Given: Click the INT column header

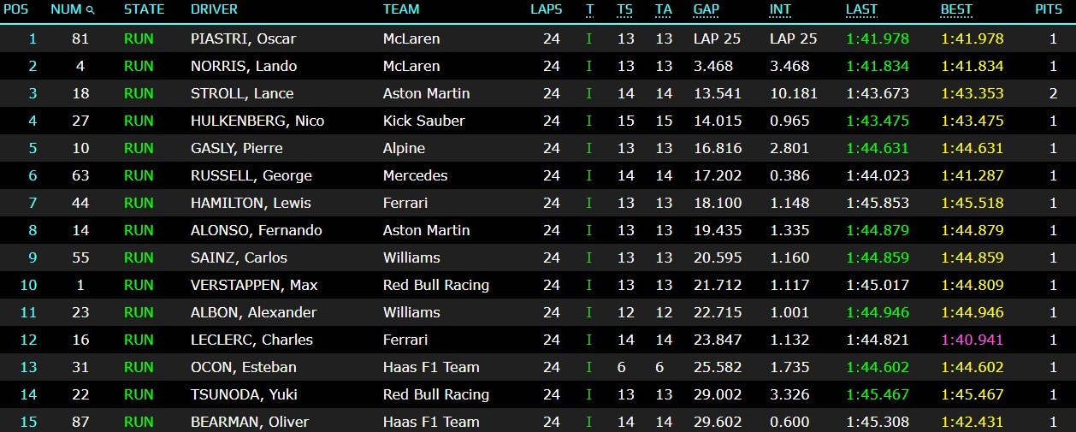Looking at the screenshot, I should tap(780, 9).
